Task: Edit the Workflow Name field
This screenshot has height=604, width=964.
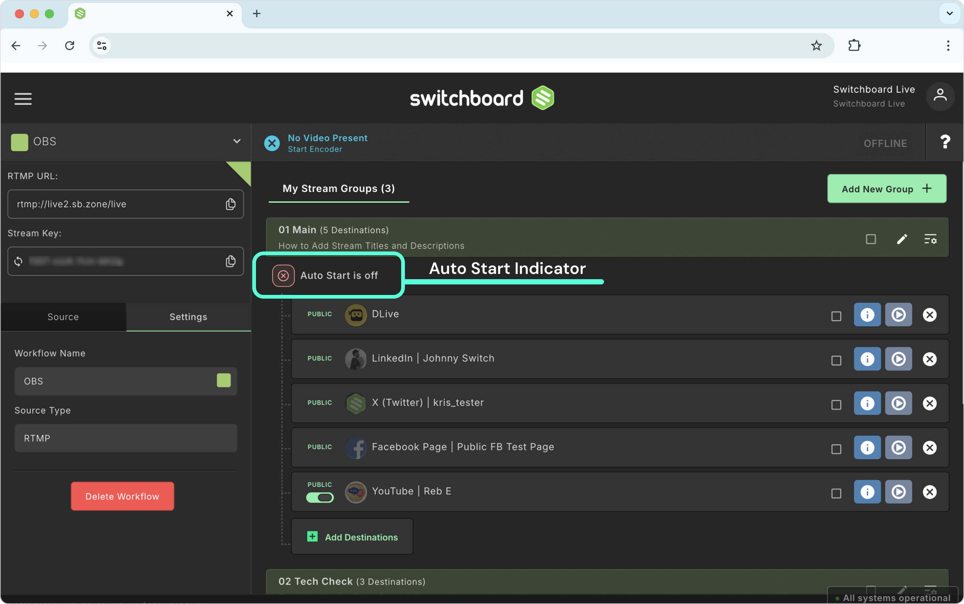Action: pyautogui.click(x=126, y=381)
